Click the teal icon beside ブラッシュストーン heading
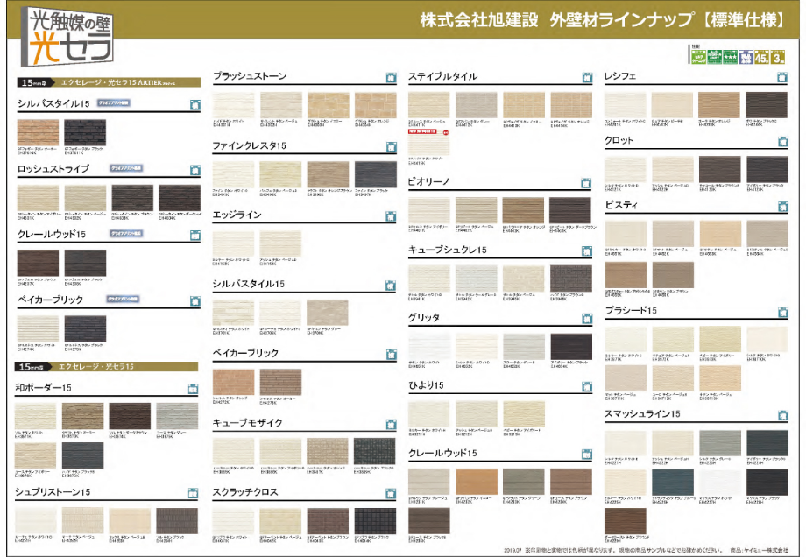The image size is (806, 557). pyautogui.click(x=391, y=77)
